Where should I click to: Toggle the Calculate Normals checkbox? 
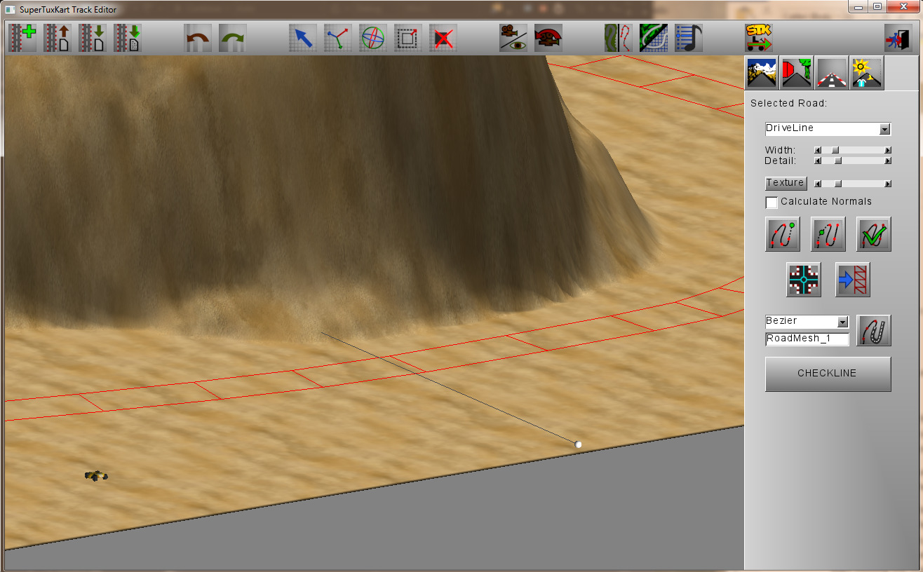(x=772, y=203)
